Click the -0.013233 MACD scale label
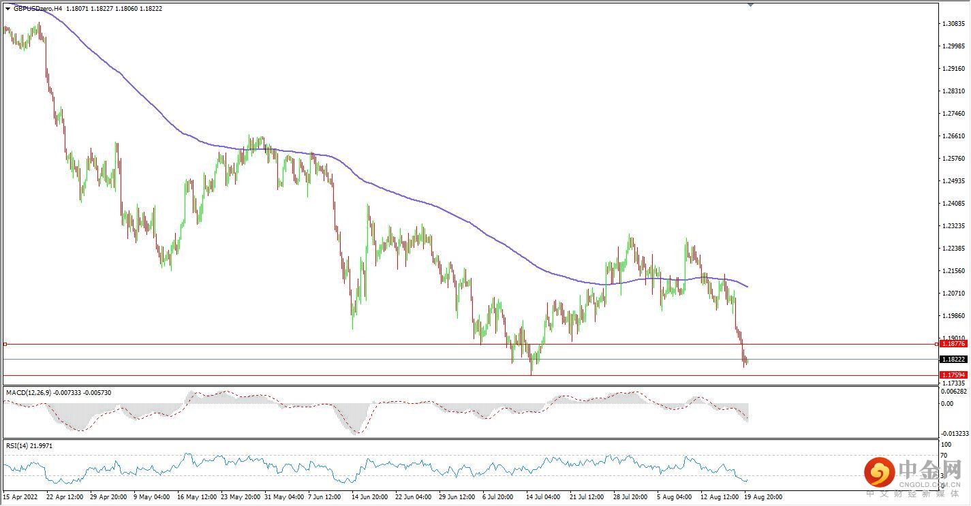The image size is (971, 506). [953, 433]
